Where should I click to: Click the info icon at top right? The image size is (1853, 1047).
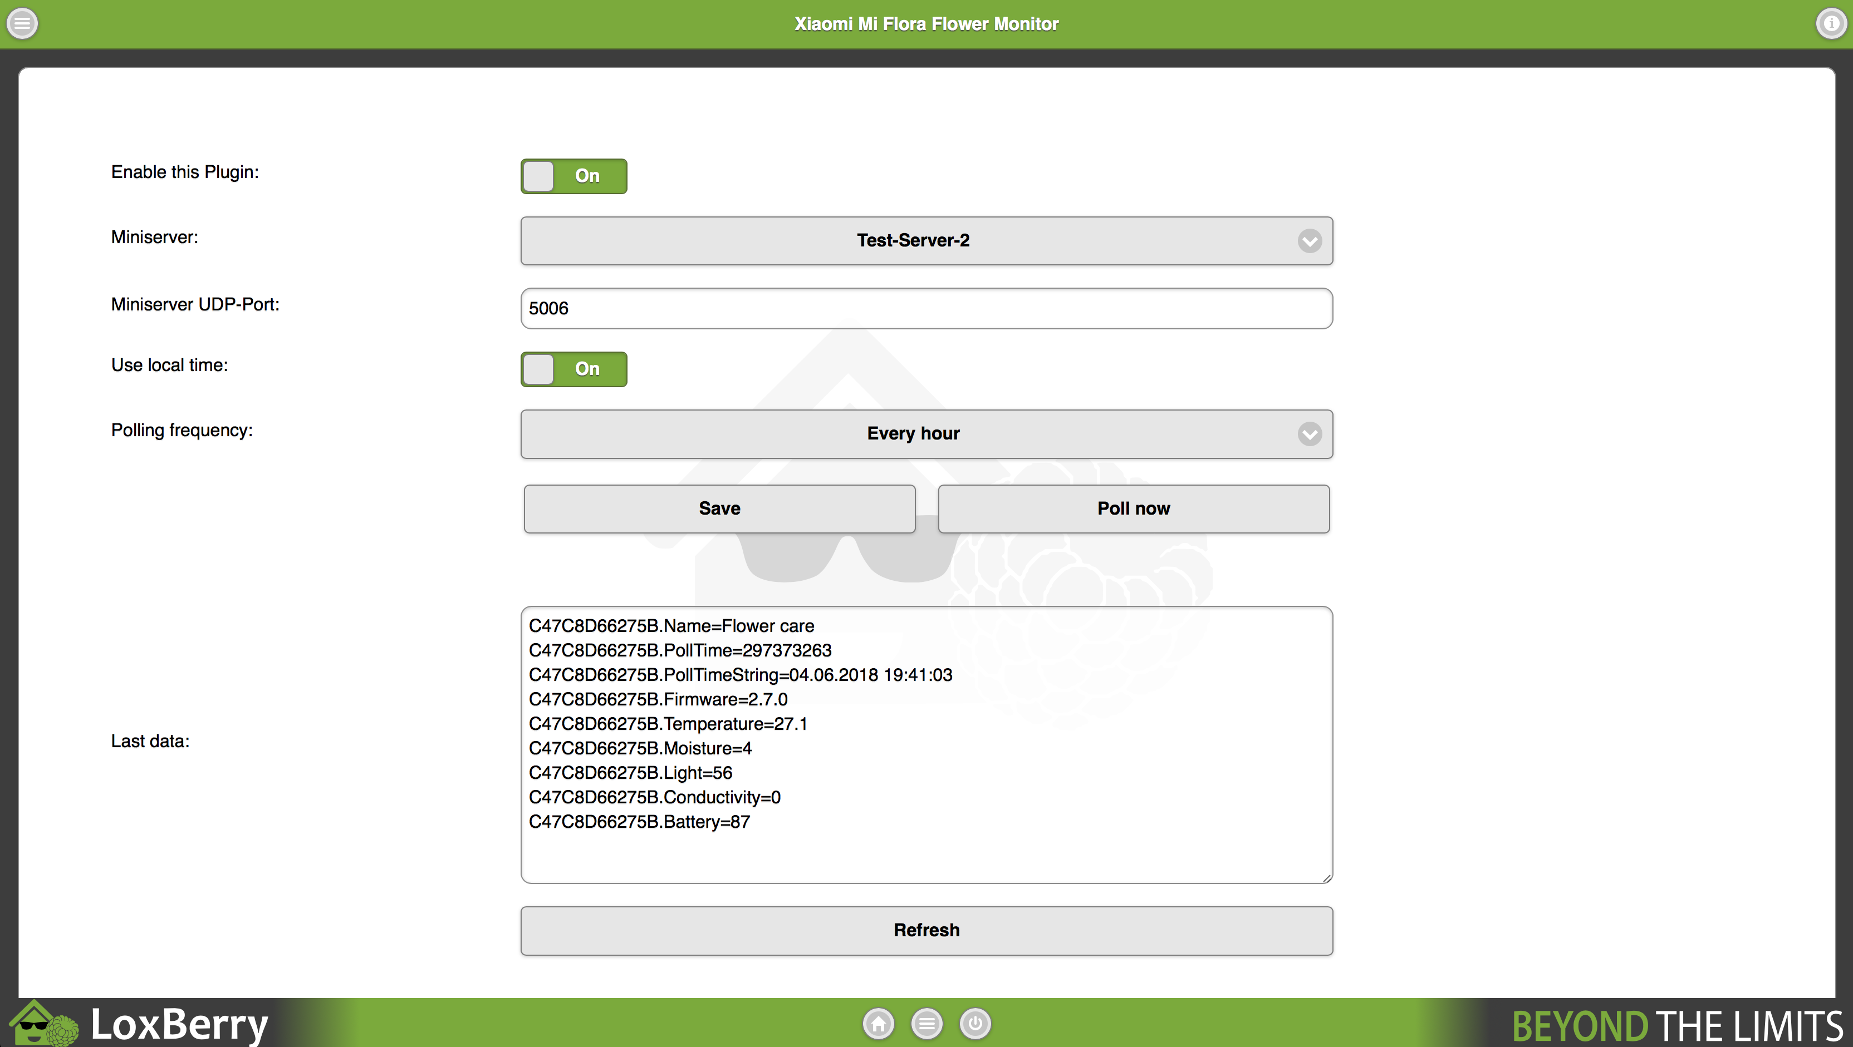1831,24
